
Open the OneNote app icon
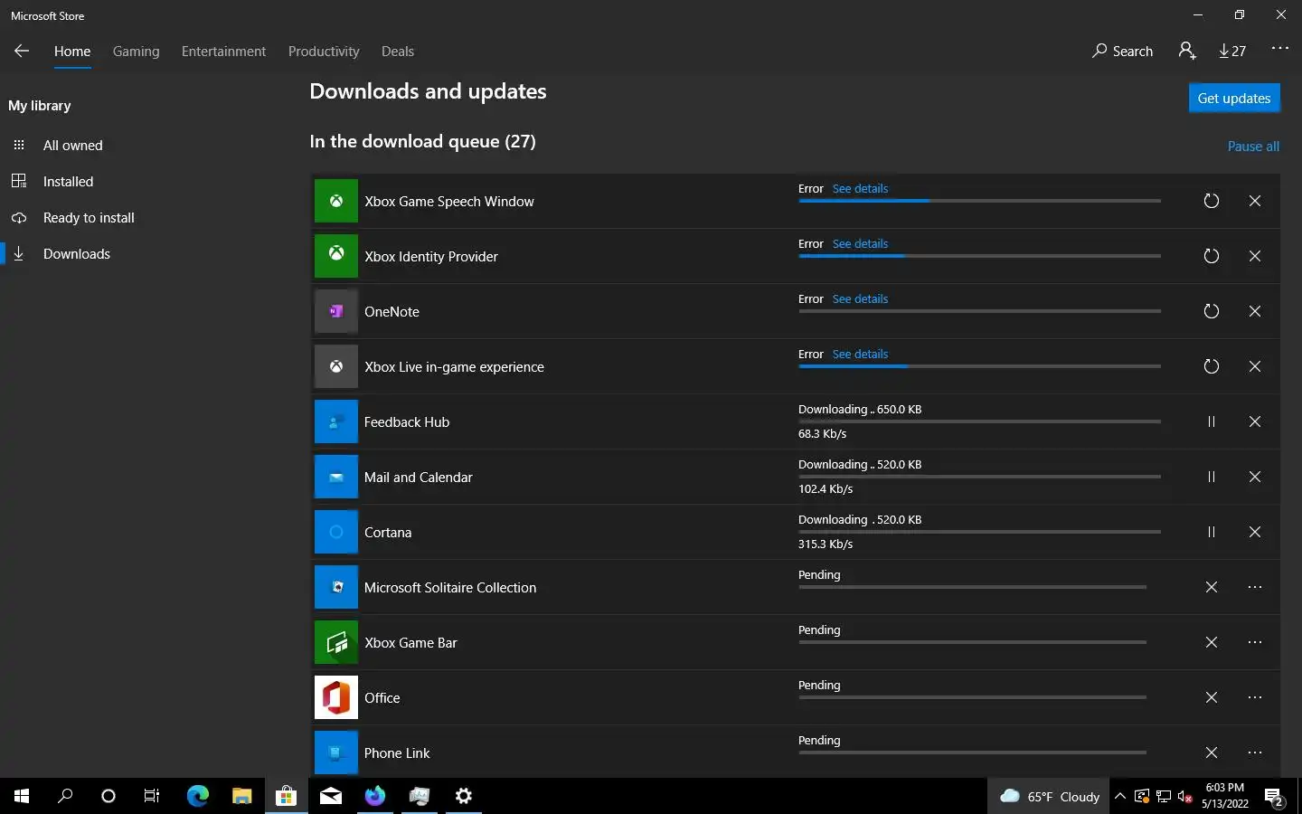pyautogui.click(x=336, y=311)
